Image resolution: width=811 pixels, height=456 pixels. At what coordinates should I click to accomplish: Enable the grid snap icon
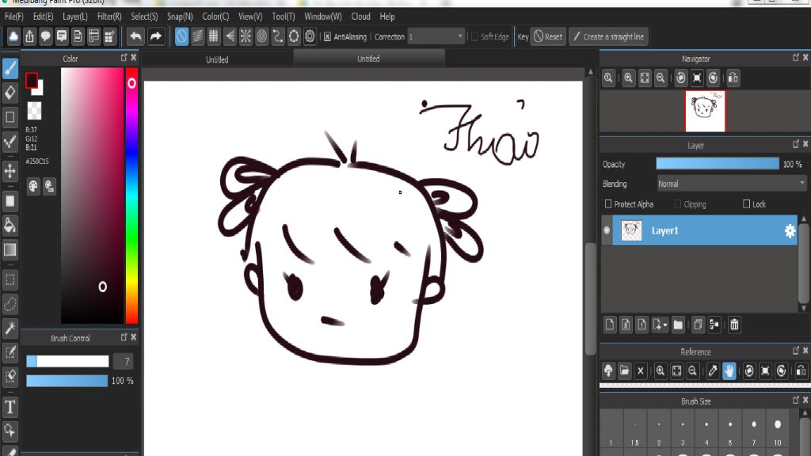click(x=213, y=36)
